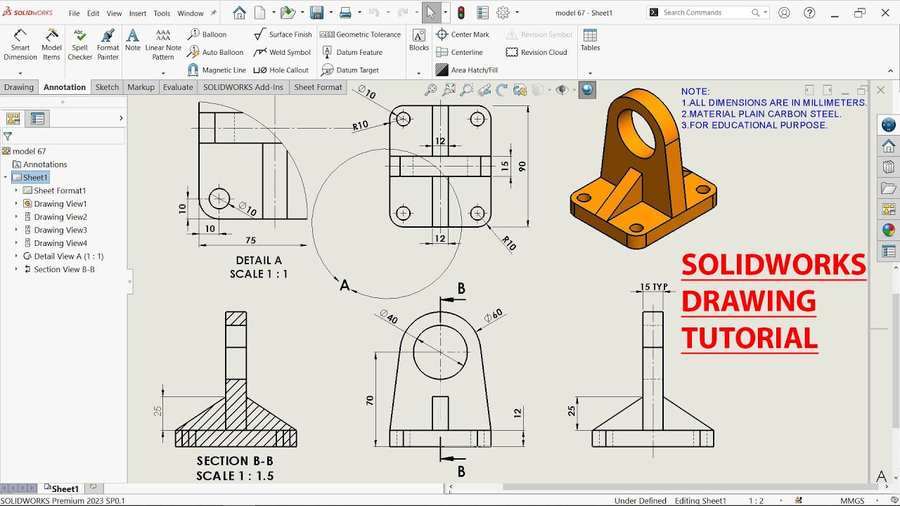The width and height of the screenshot is (900, 506).
Task: Open the File menu
Action: tap(74, 13)
